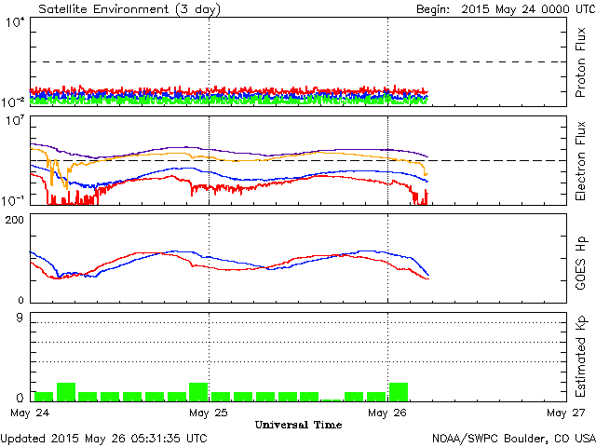596x447 pixels.
Task: Click the 'GOES Hp' axis label
Action: (580, 263)
